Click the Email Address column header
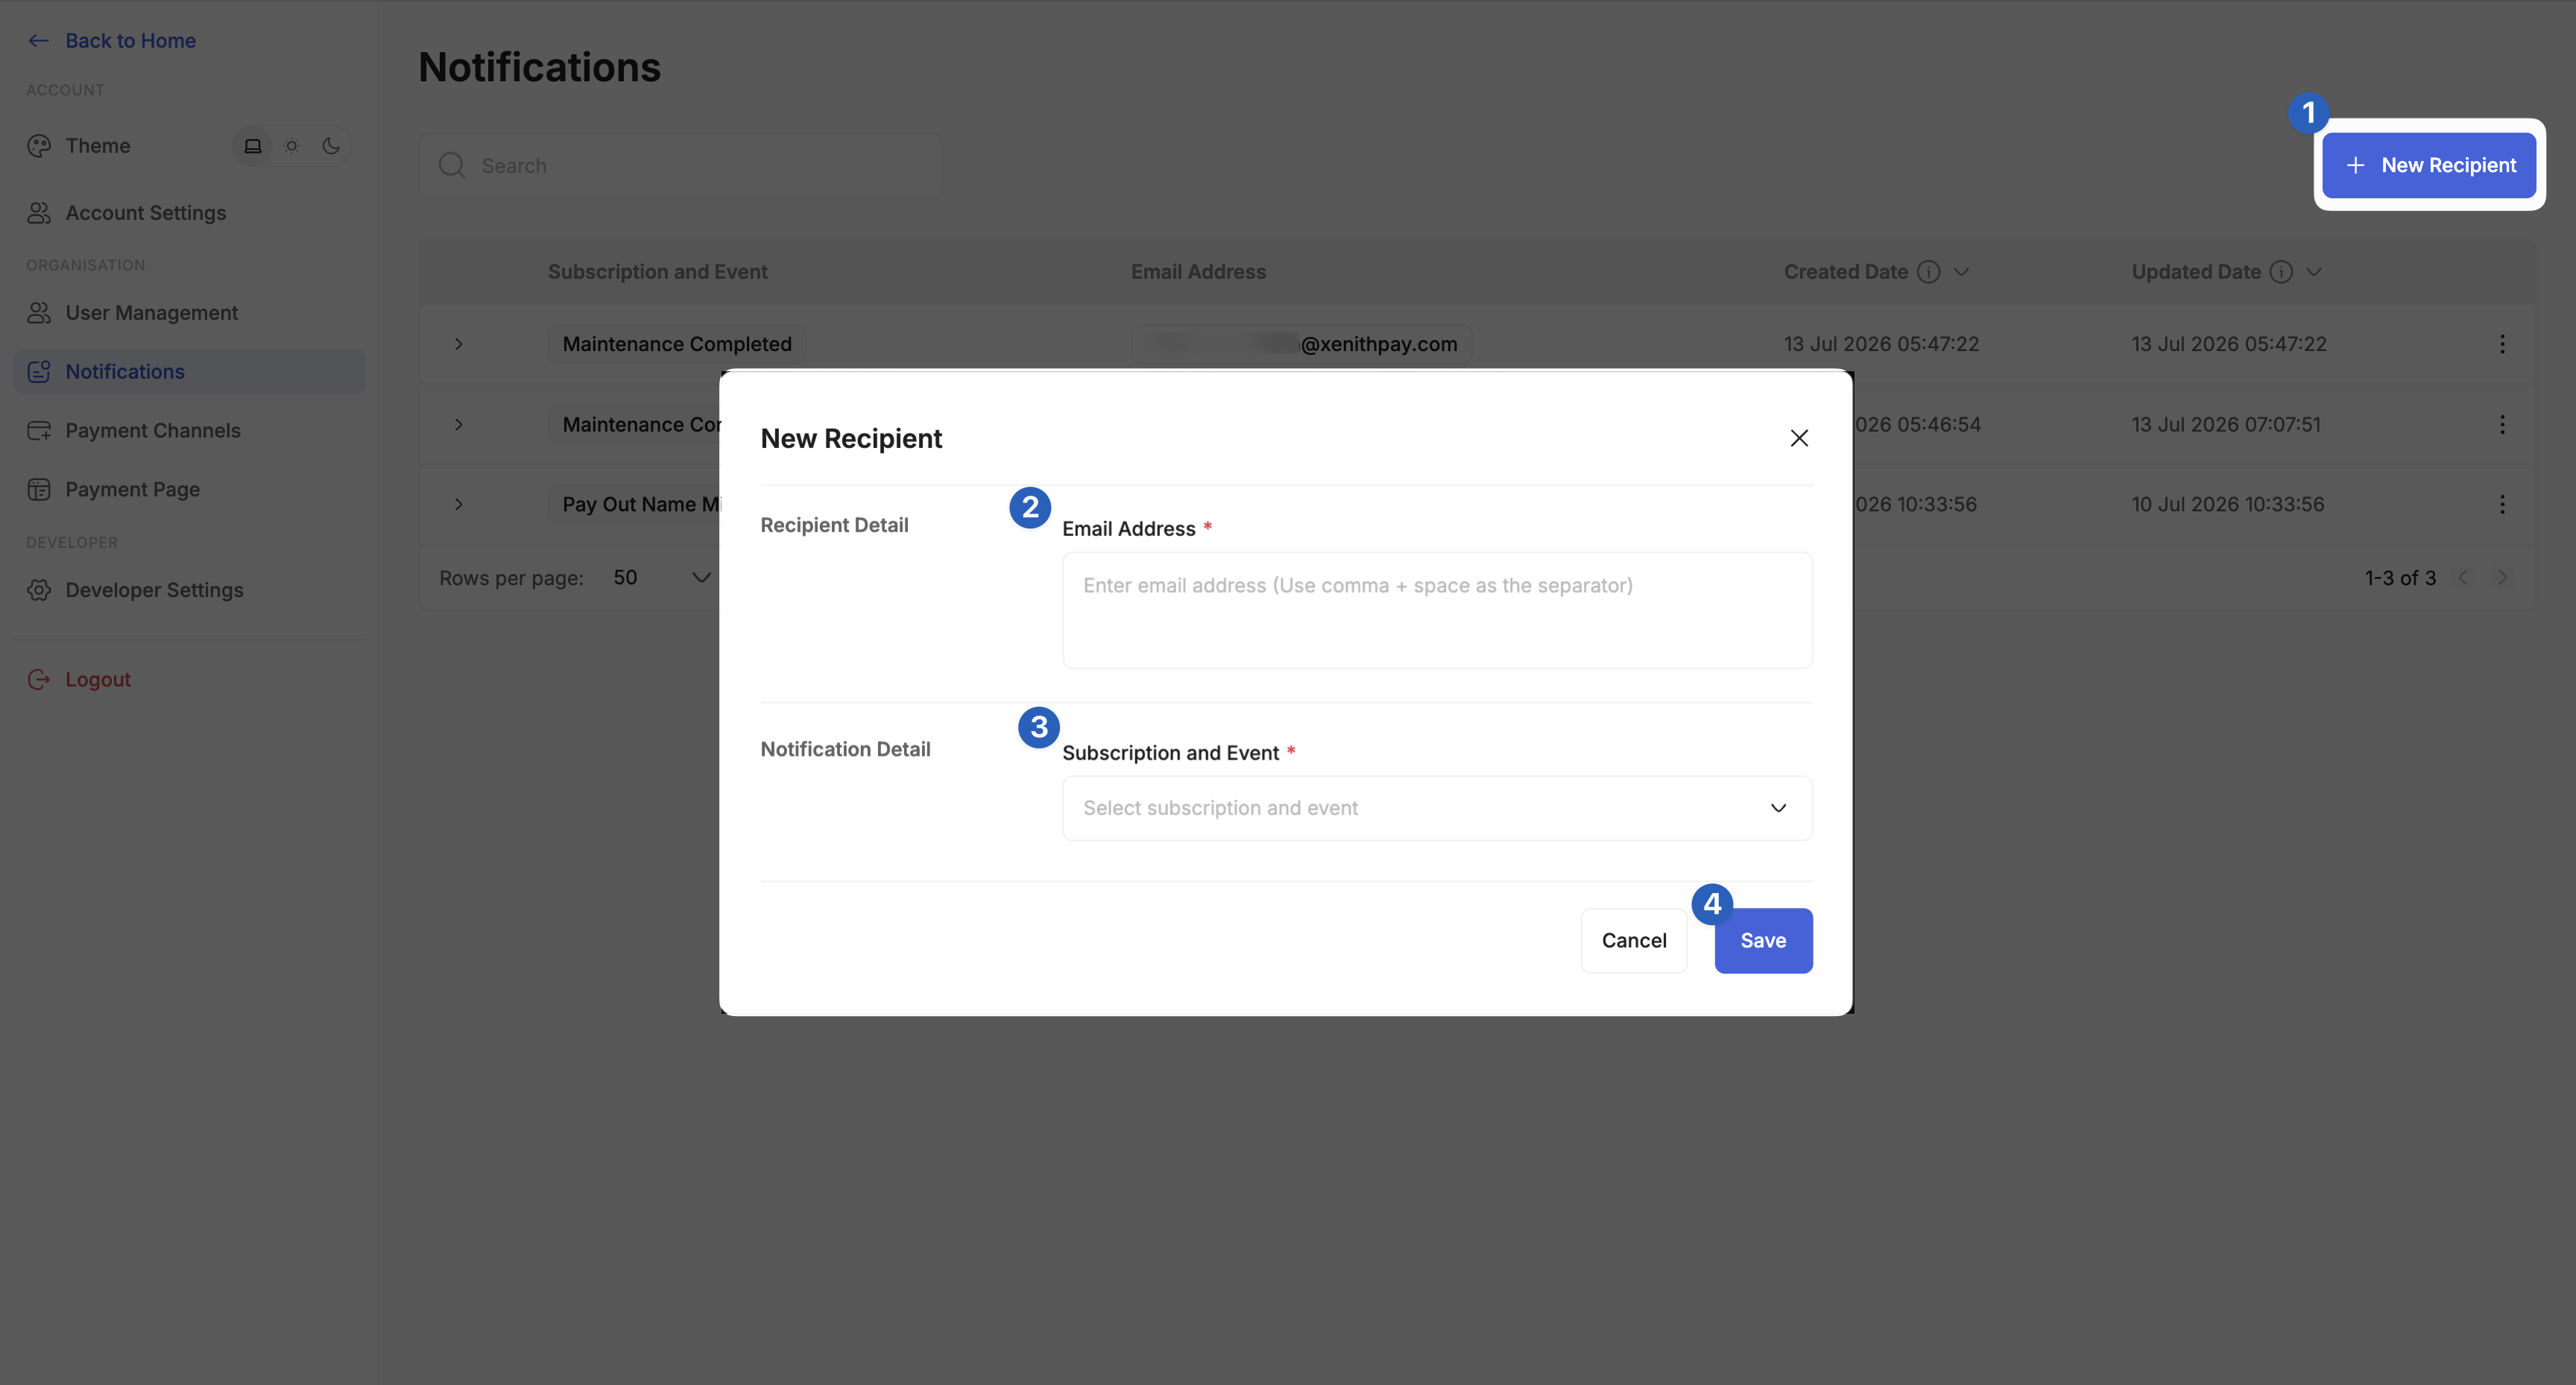The width and height of the screenshot is (2576, 1385). 1198,272
